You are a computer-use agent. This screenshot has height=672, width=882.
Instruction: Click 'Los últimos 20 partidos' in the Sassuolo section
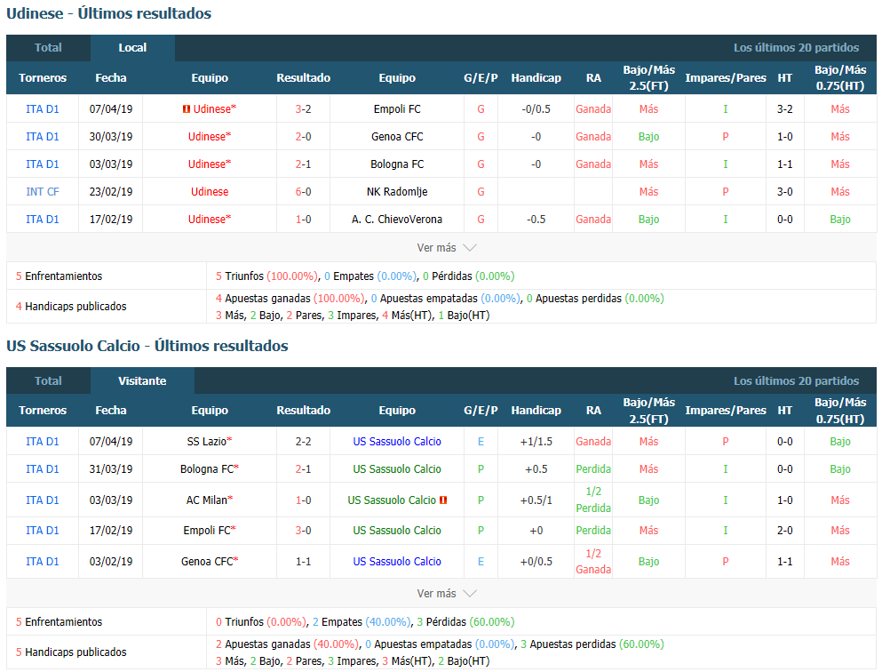[x=796, y=381]
